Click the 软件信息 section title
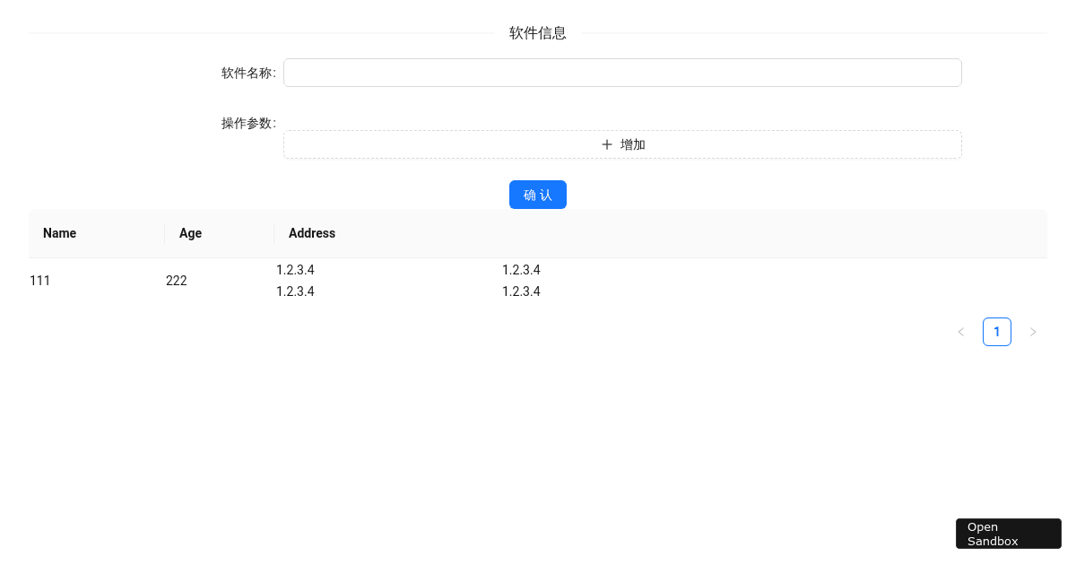1076x565 pixels. [538, 33]
